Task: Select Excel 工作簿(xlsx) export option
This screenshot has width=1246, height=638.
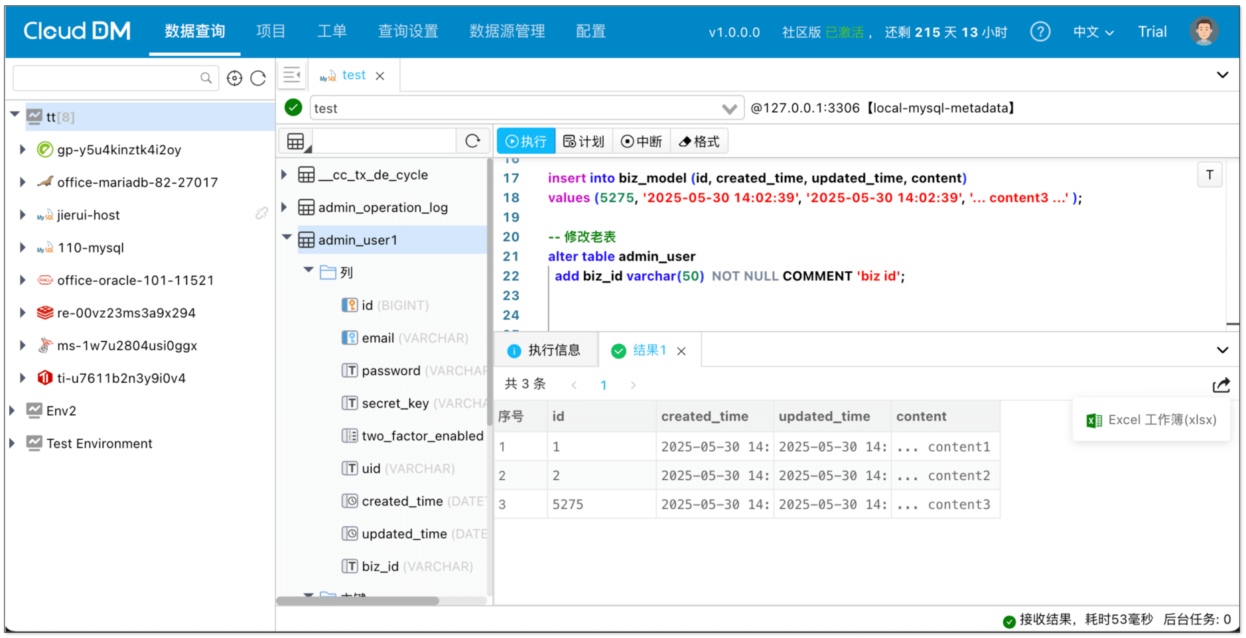Action: click(1152, 420)
